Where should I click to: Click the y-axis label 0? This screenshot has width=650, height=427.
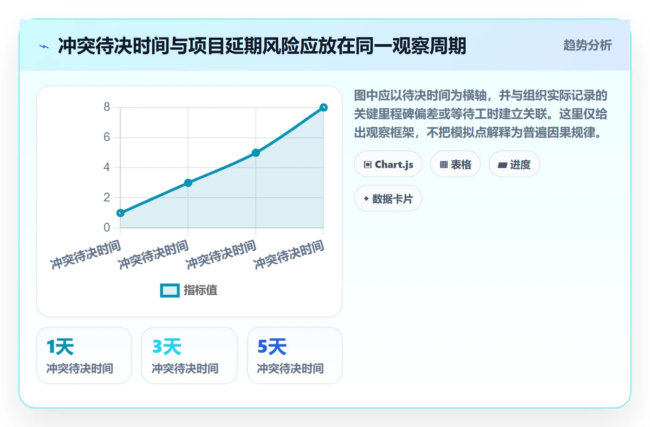coord(107,227)
